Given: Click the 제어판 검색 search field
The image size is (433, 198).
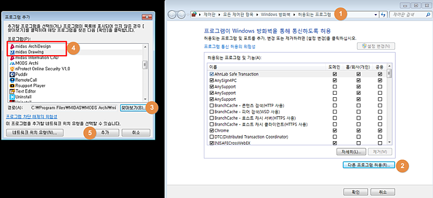Looking at the screenshot, I should coord(410,15).
